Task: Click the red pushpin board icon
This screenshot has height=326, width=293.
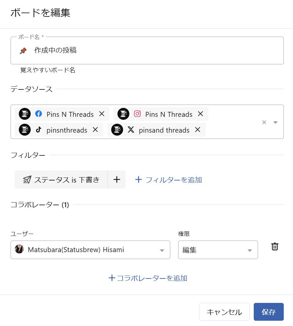Action: point(23,50)
